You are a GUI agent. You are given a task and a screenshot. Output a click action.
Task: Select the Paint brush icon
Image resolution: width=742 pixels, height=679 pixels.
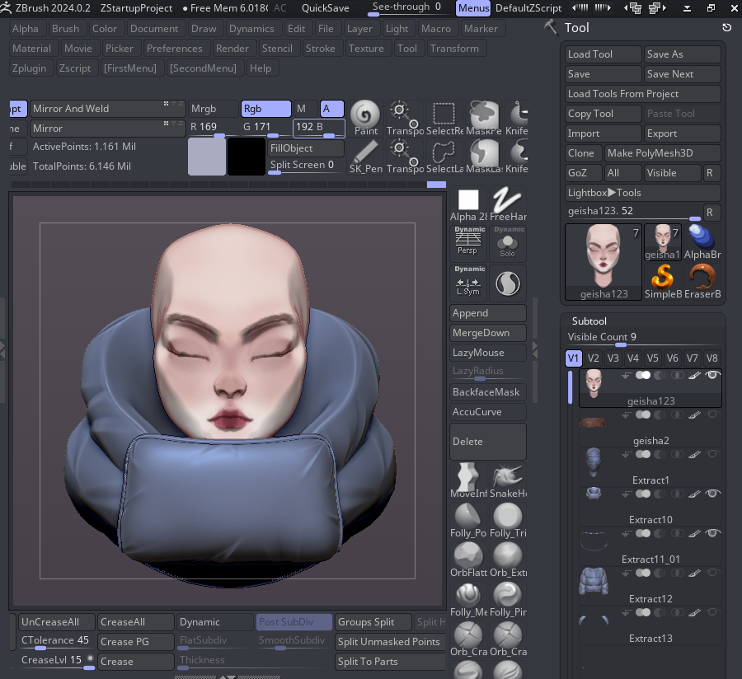coord(365,115)
